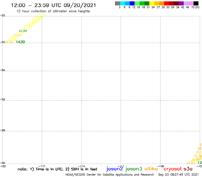Click the pink legend swatch

(x=191, y=3)
